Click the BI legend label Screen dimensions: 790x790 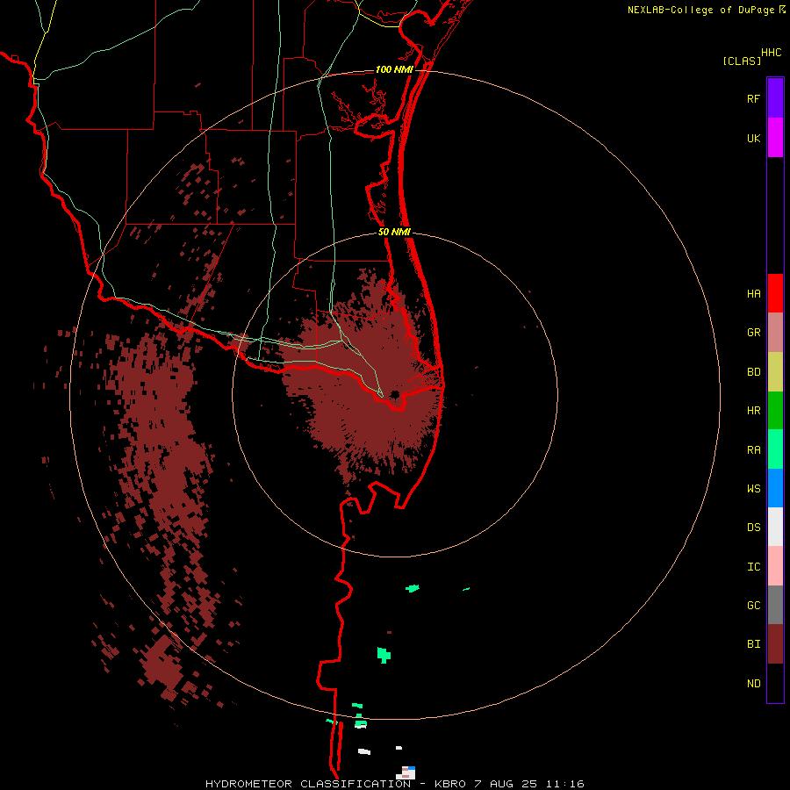point(753,644)
